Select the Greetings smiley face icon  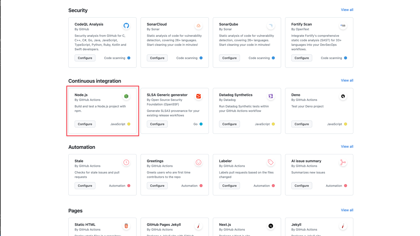199,162
